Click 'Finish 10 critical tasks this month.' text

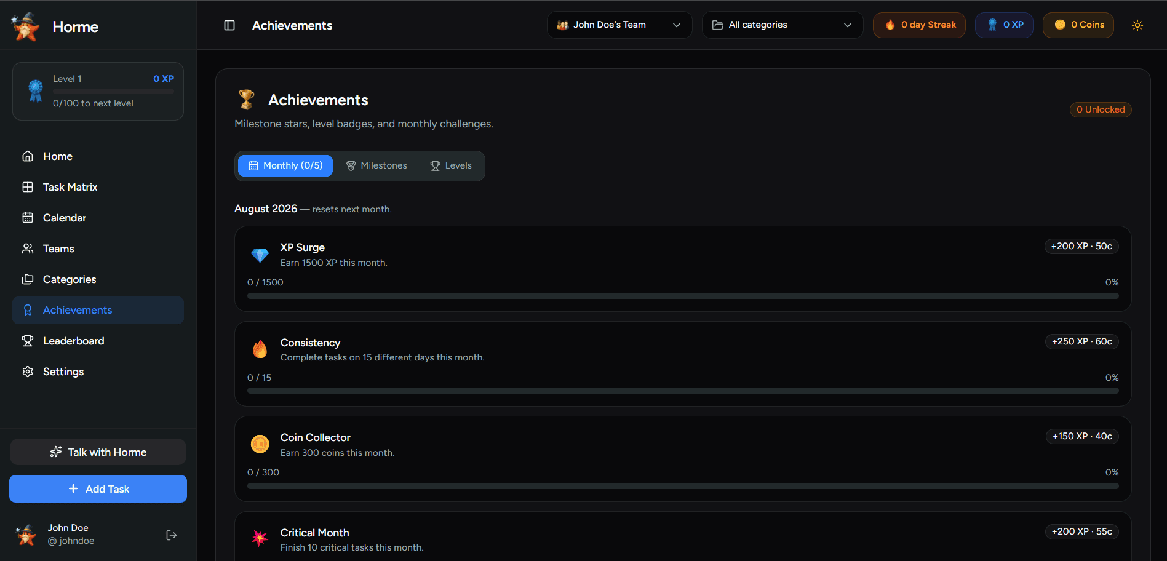pos(352,547)
